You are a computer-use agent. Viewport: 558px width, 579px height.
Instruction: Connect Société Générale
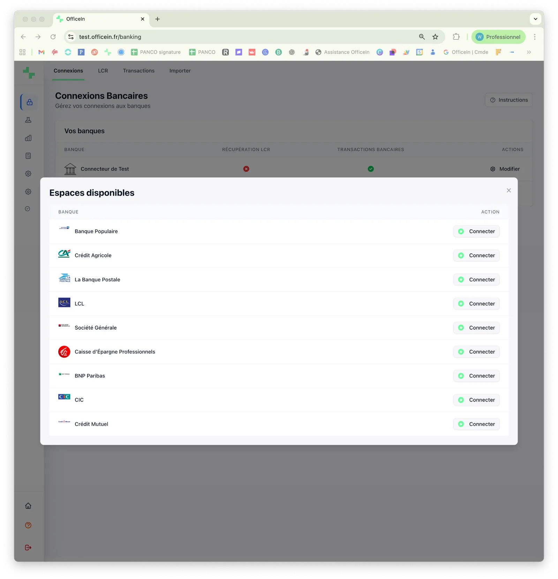pos(476,328)
